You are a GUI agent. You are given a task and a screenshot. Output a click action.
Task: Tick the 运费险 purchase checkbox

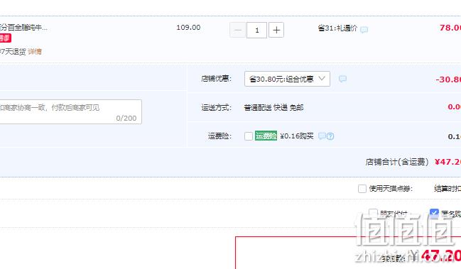coord(249,136)
